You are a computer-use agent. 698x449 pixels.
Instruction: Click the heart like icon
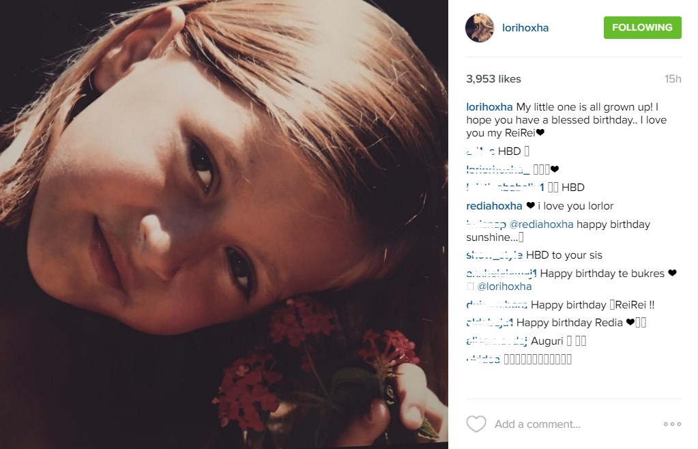[x=476, y=424]
